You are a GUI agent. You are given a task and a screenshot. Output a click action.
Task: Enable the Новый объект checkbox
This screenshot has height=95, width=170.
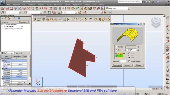pyautogui.click(x=129, y=61)
